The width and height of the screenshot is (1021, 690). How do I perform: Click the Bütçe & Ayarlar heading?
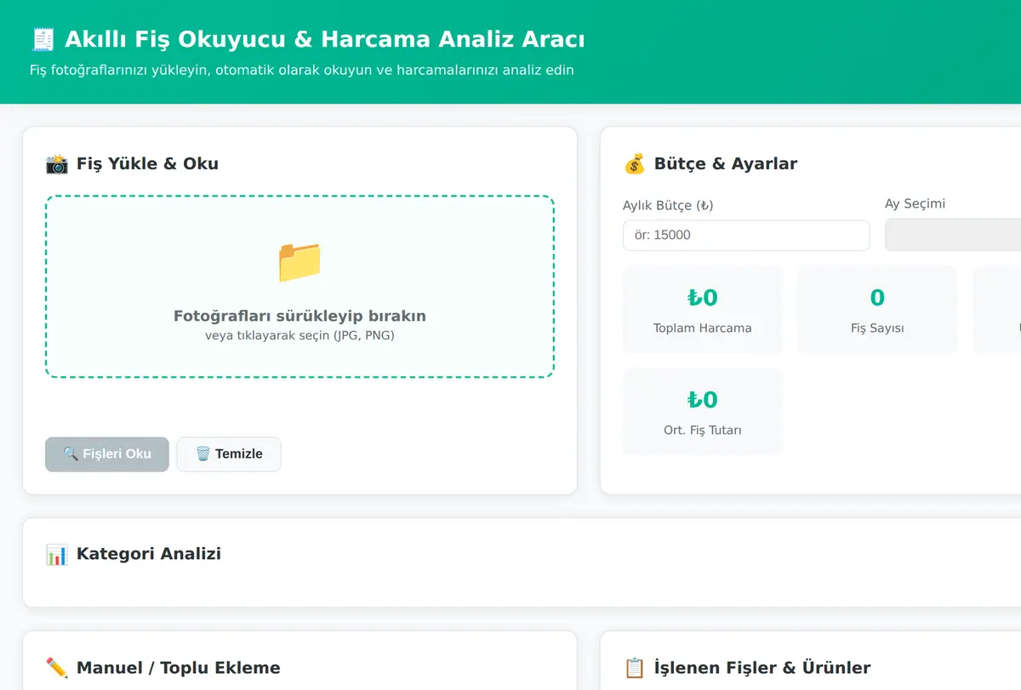point(726,163)
